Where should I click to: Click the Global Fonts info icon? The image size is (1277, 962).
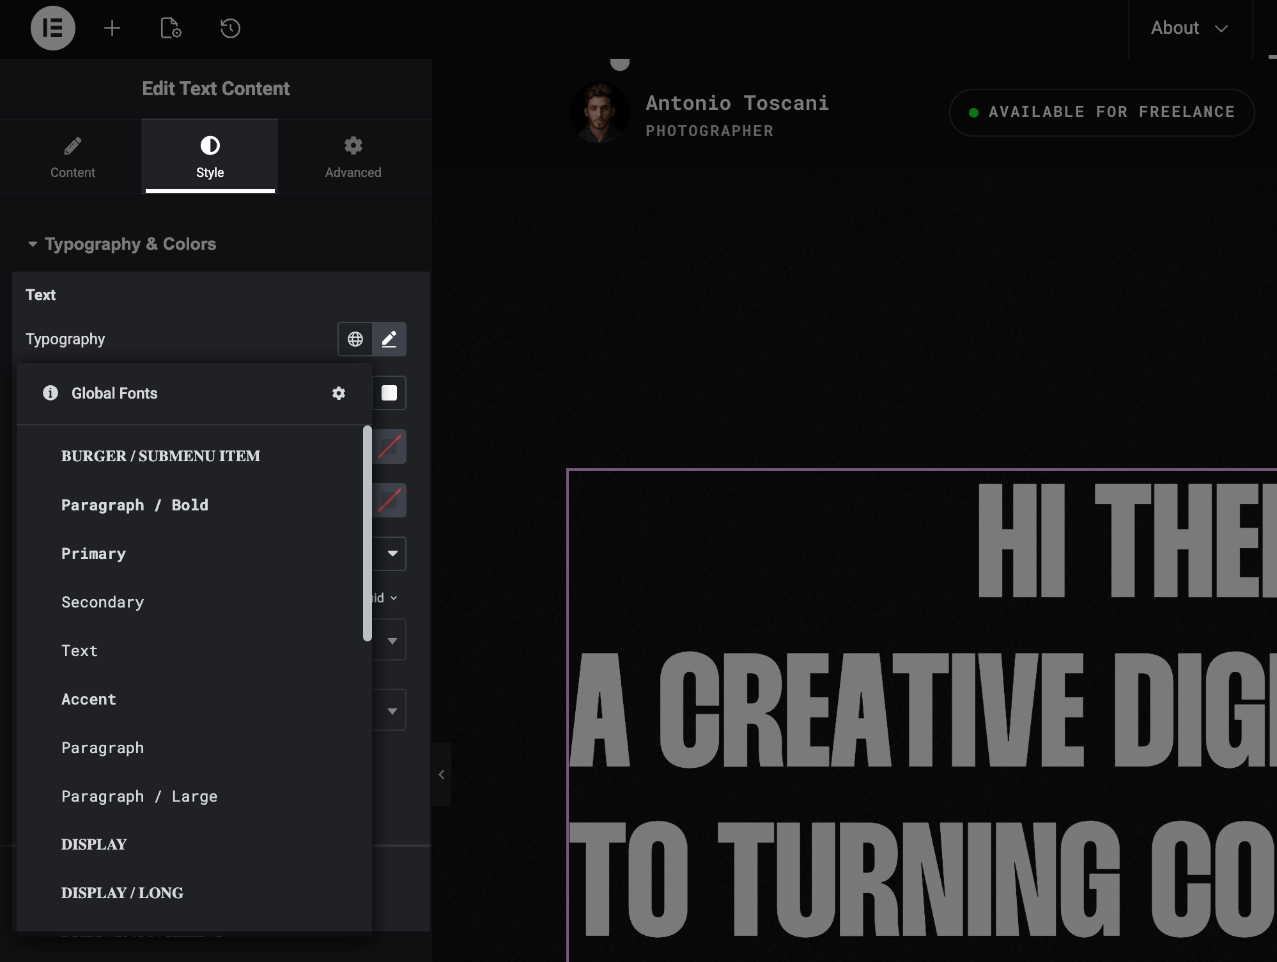50,393
